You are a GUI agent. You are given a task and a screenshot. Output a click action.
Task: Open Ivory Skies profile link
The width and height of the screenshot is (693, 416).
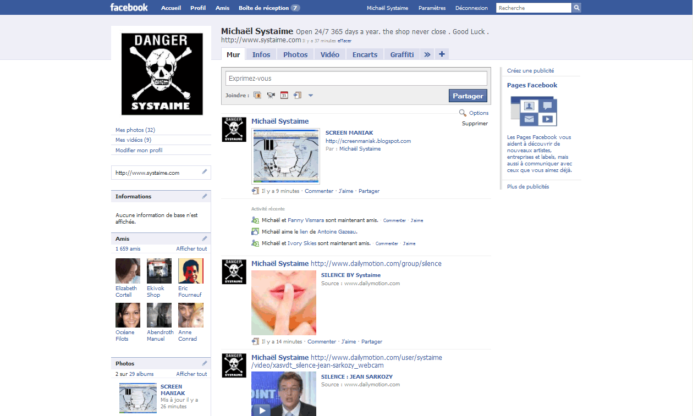coord(302,243)
